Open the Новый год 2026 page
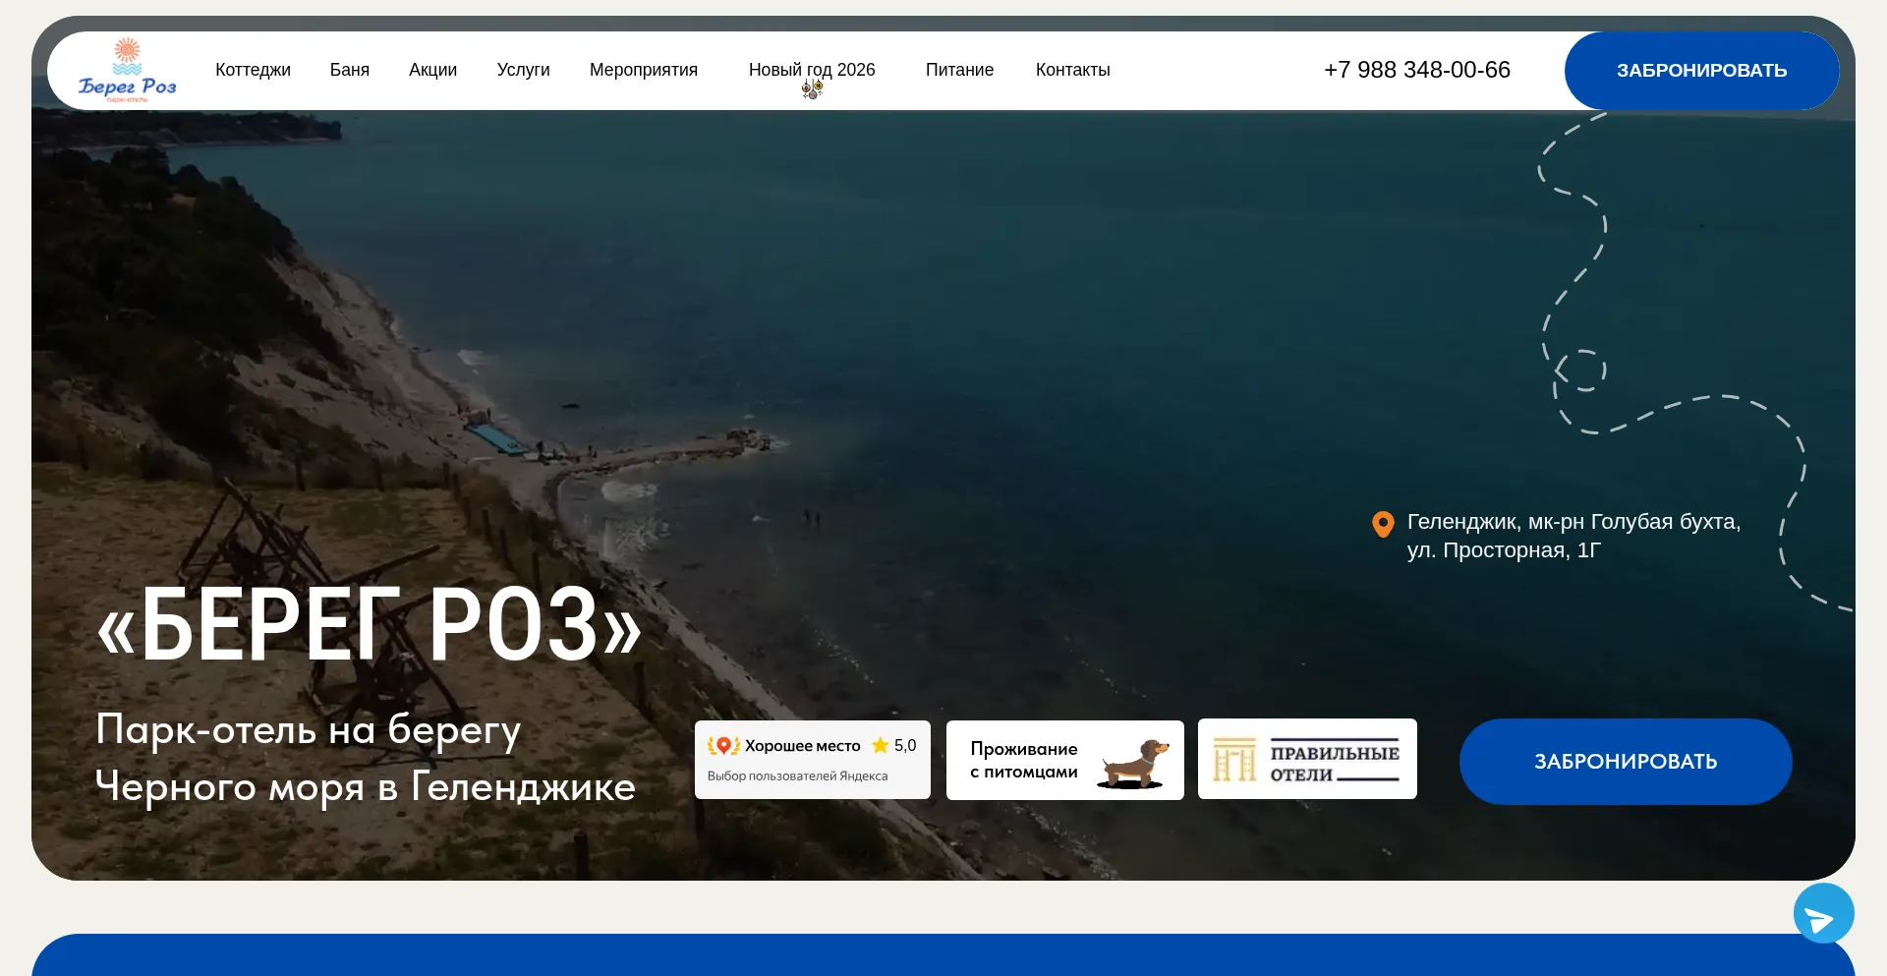The image size is (1887, 976). coord(812,69)
